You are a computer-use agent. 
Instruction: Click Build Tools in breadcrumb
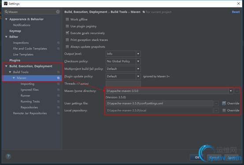point(119,12)
